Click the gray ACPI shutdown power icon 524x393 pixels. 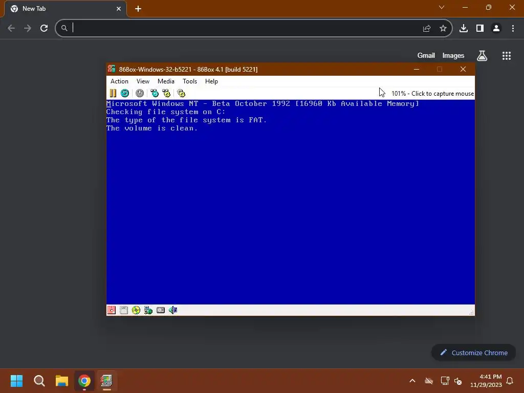point(140,93)
